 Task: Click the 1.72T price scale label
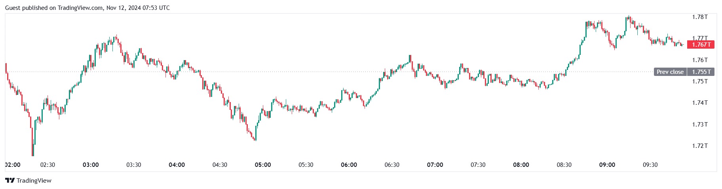click(x=699, y=146)
